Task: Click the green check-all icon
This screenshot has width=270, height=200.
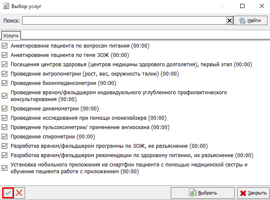Action: coord(8,193)
